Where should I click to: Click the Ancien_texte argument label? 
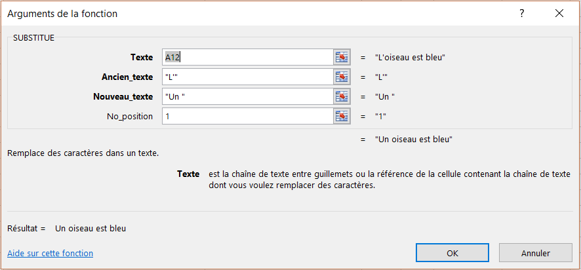[x=127, y=77]
